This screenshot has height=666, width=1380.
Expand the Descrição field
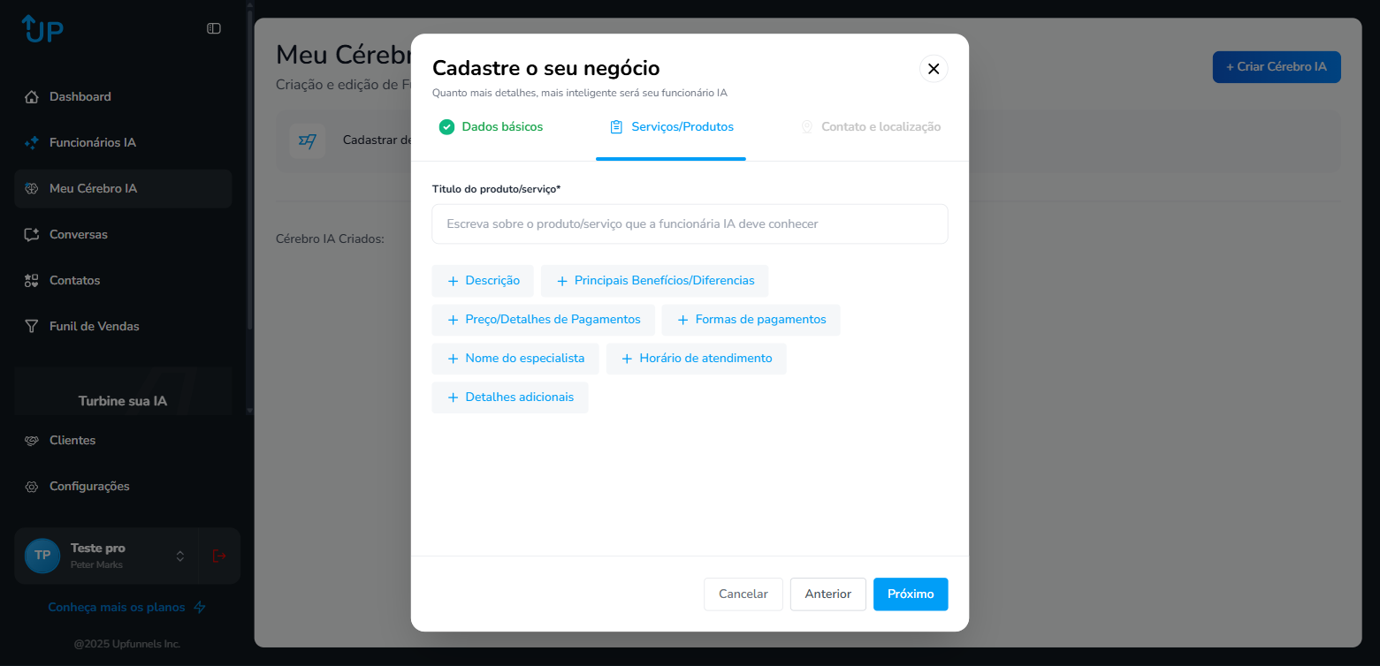point(483,281)
